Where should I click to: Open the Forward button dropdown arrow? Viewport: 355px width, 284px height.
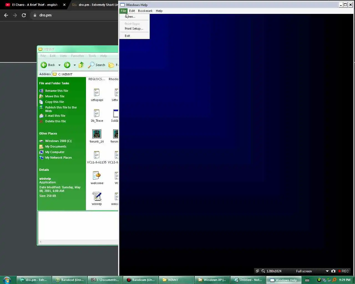(x=75, y=65)
